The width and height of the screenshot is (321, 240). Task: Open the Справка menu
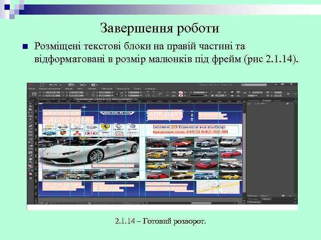point(150,89)
